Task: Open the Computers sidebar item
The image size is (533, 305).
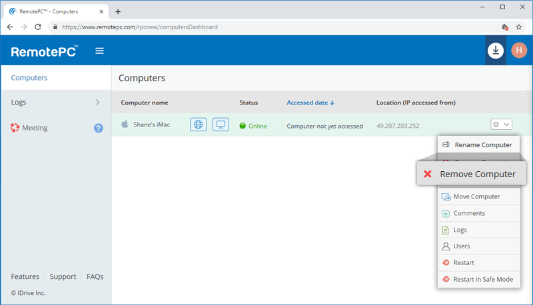Action: (x=56, y=78)
